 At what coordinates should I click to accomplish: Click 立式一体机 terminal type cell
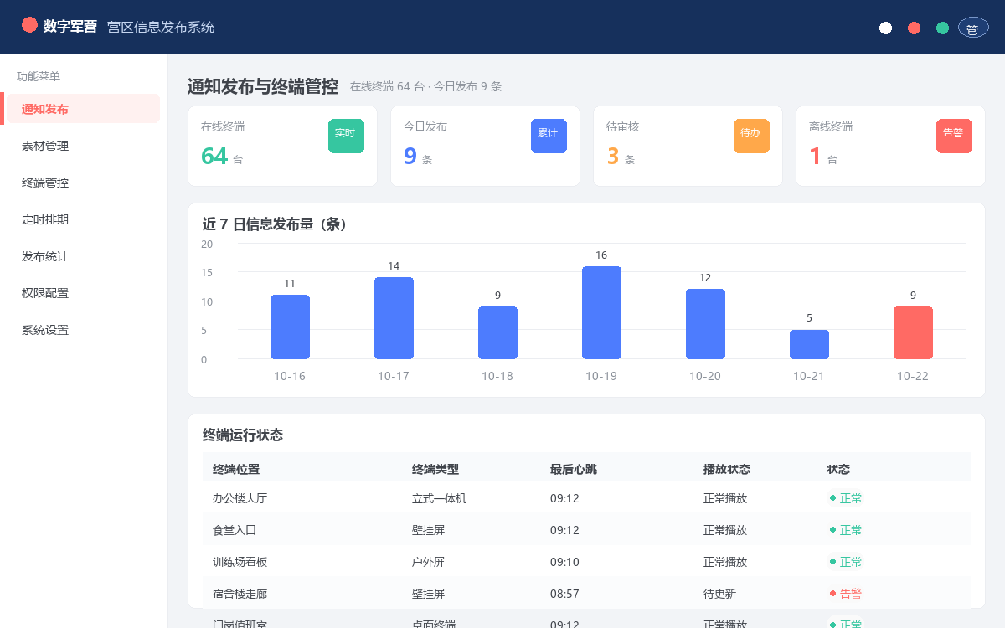tap(439, 498)
